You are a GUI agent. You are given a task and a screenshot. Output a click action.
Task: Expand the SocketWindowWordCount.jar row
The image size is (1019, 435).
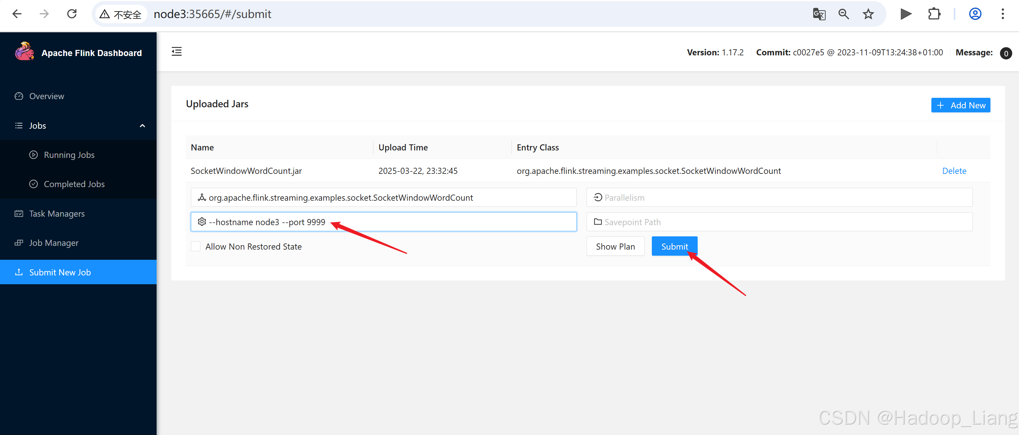click(x=246, y=171)
